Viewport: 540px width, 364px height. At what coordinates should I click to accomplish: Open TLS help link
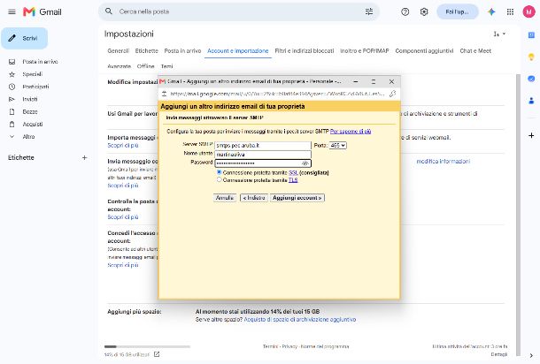293,180
